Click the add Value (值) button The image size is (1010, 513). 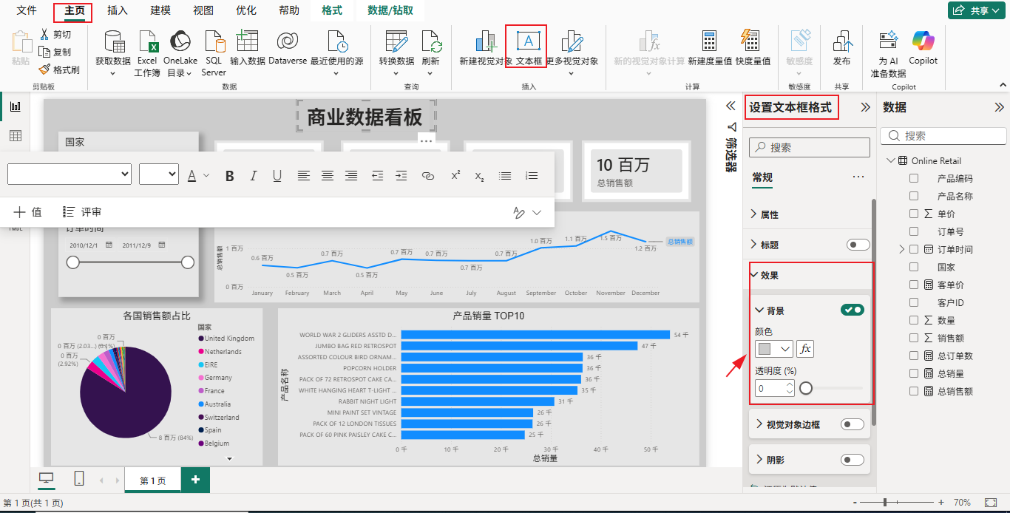point(28,212)
